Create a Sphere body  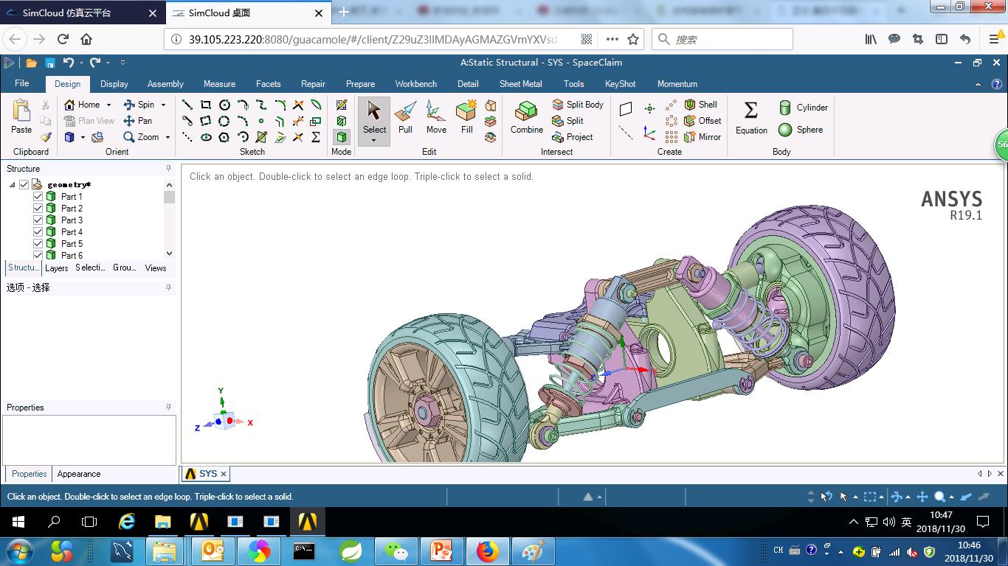pos(801,130)
